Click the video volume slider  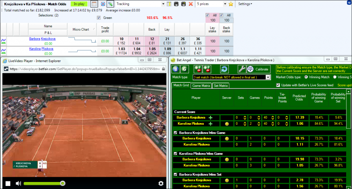pyautogui.click(x=44, y=184)
